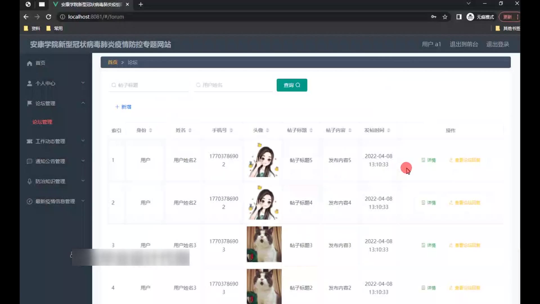Click the browser reload icon
Image resolution: width=540 pixels, height=304 pixels.
point(48,17)
